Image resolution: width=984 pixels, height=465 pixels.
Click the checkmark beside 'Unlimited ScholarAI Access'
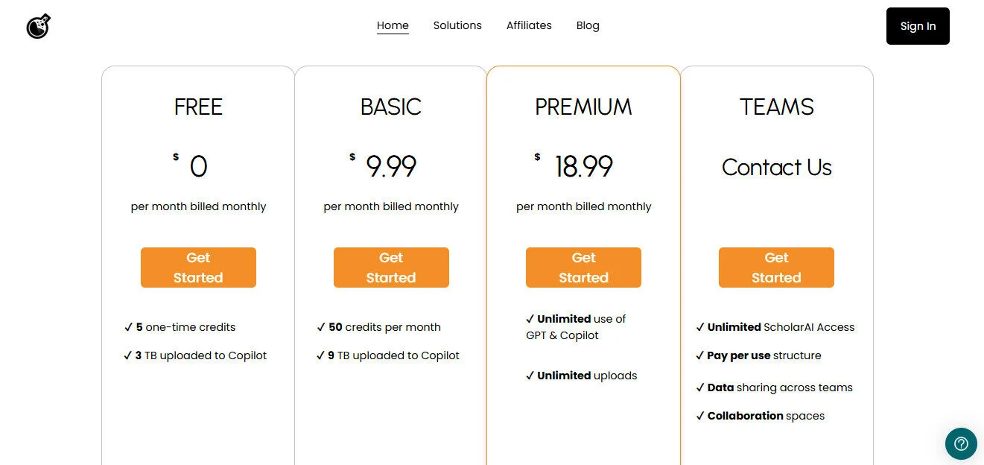click(700, 327)
